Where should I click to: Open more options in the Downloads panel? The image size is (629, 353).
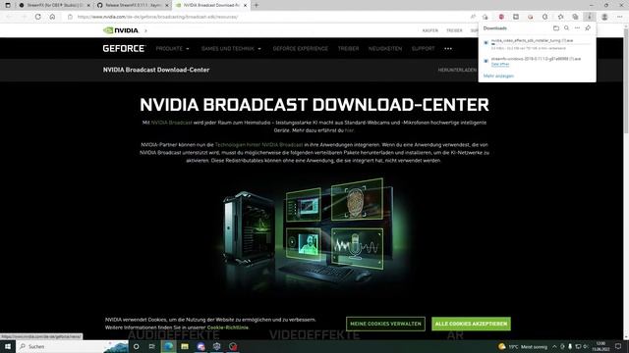(x=577, y=28)
